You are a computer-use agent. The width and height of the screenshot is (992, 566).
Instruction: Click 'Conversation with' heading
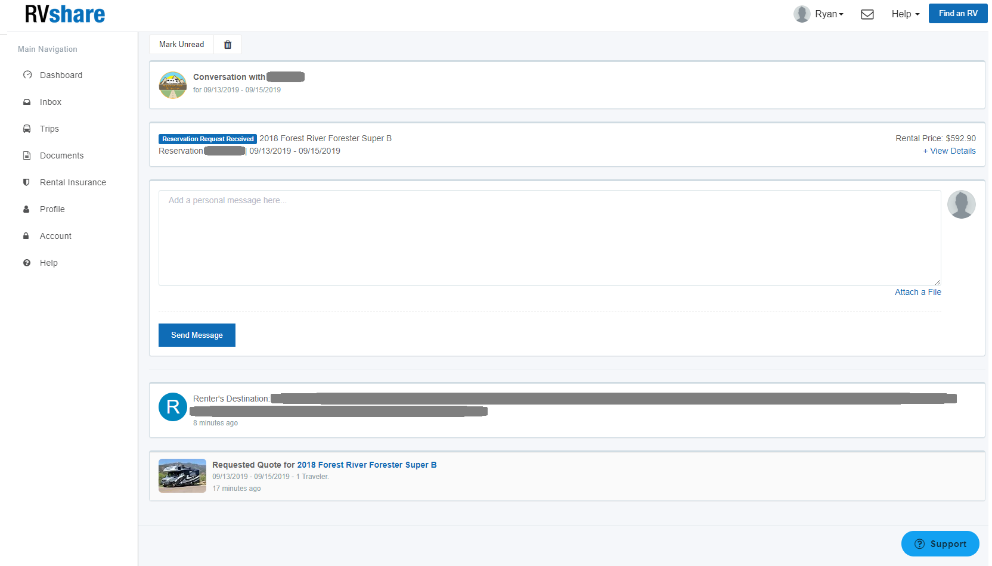(x=229, y=77)
